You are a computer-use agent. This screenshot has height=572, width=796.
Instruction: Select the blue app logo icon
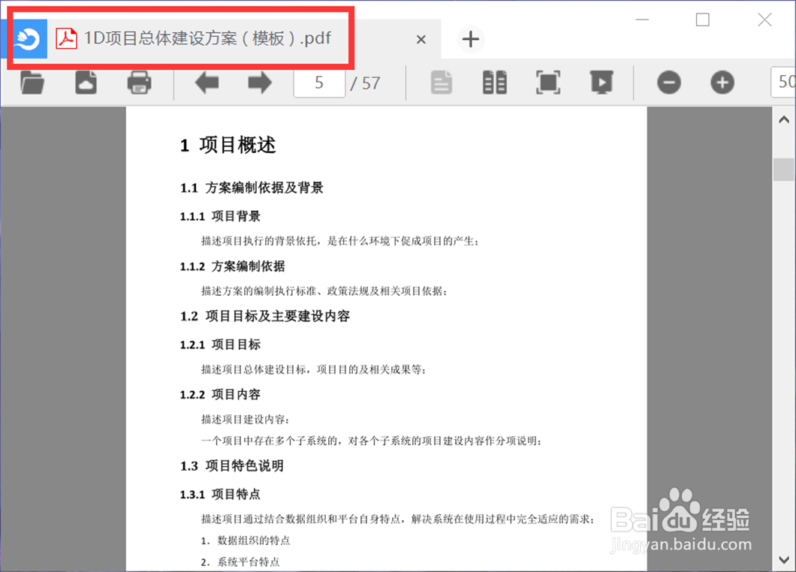[26, 38]
